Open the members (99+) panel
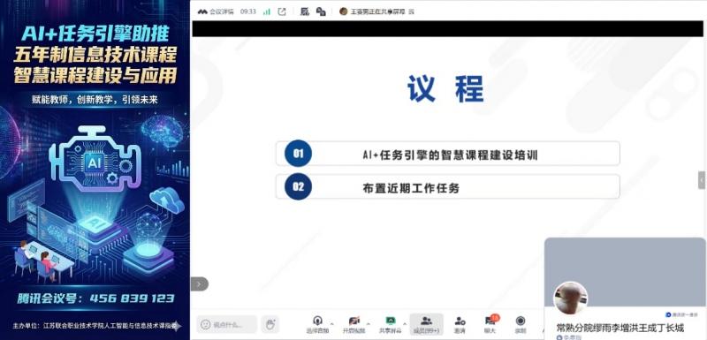This screenshot has width=707, height=340. [427, 324]
